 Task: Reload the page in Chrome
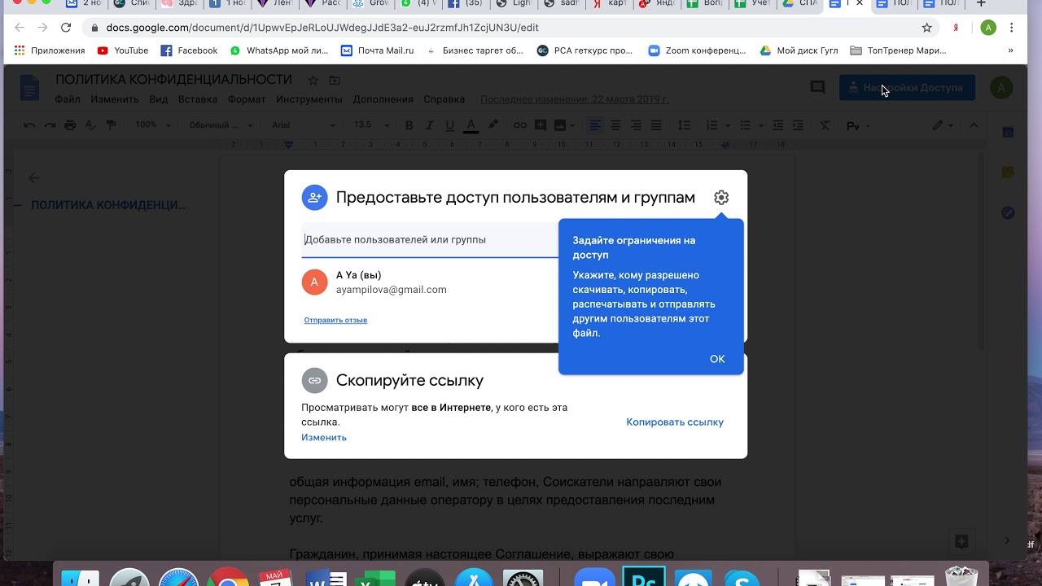coord(66,28)
